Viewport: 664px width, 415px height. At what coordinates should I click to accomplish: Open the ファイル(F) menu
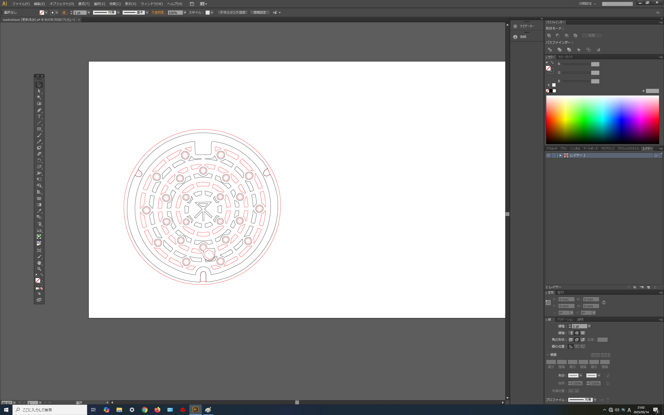pos(20,4)
